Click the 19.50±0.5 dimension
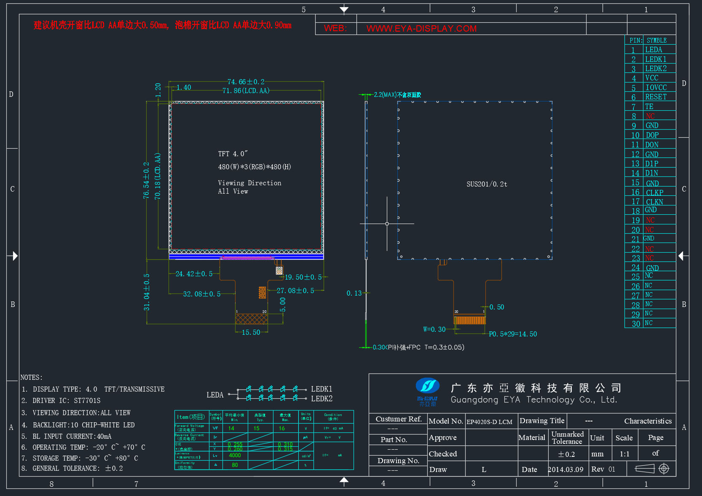Viewport: 702px width, 496px height. (303, 277)
